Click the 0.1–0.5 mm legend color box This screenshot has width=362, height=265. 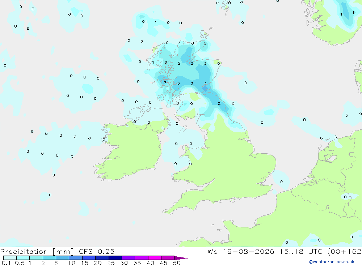10,258
